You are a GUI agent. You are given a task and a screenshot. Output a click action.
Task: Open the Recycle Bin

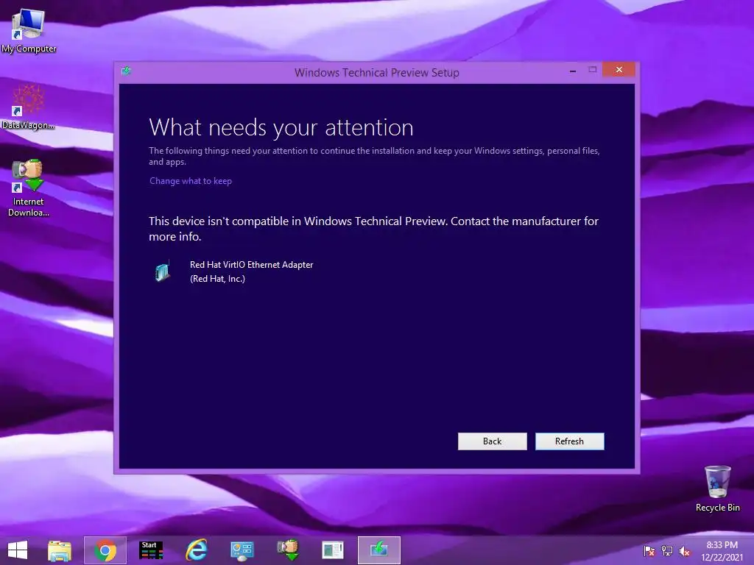click(x=717, y=488)
